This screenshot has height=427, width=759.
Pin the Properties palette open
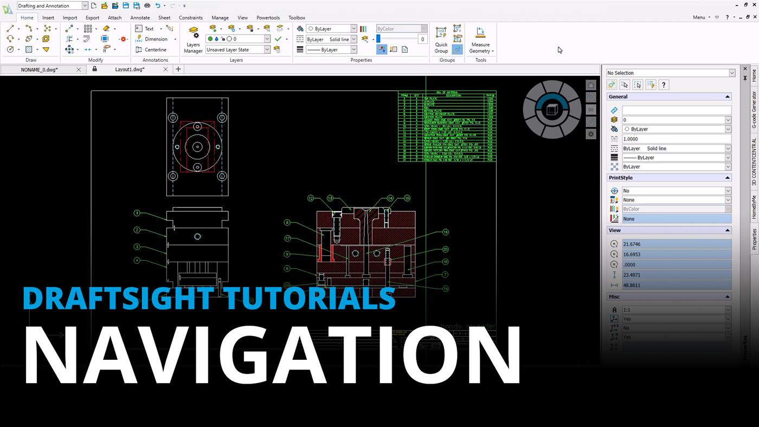tap(745, 78)
